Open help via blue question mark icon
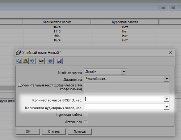The height and width of the screenshot is (140, 181). [50, 61]
